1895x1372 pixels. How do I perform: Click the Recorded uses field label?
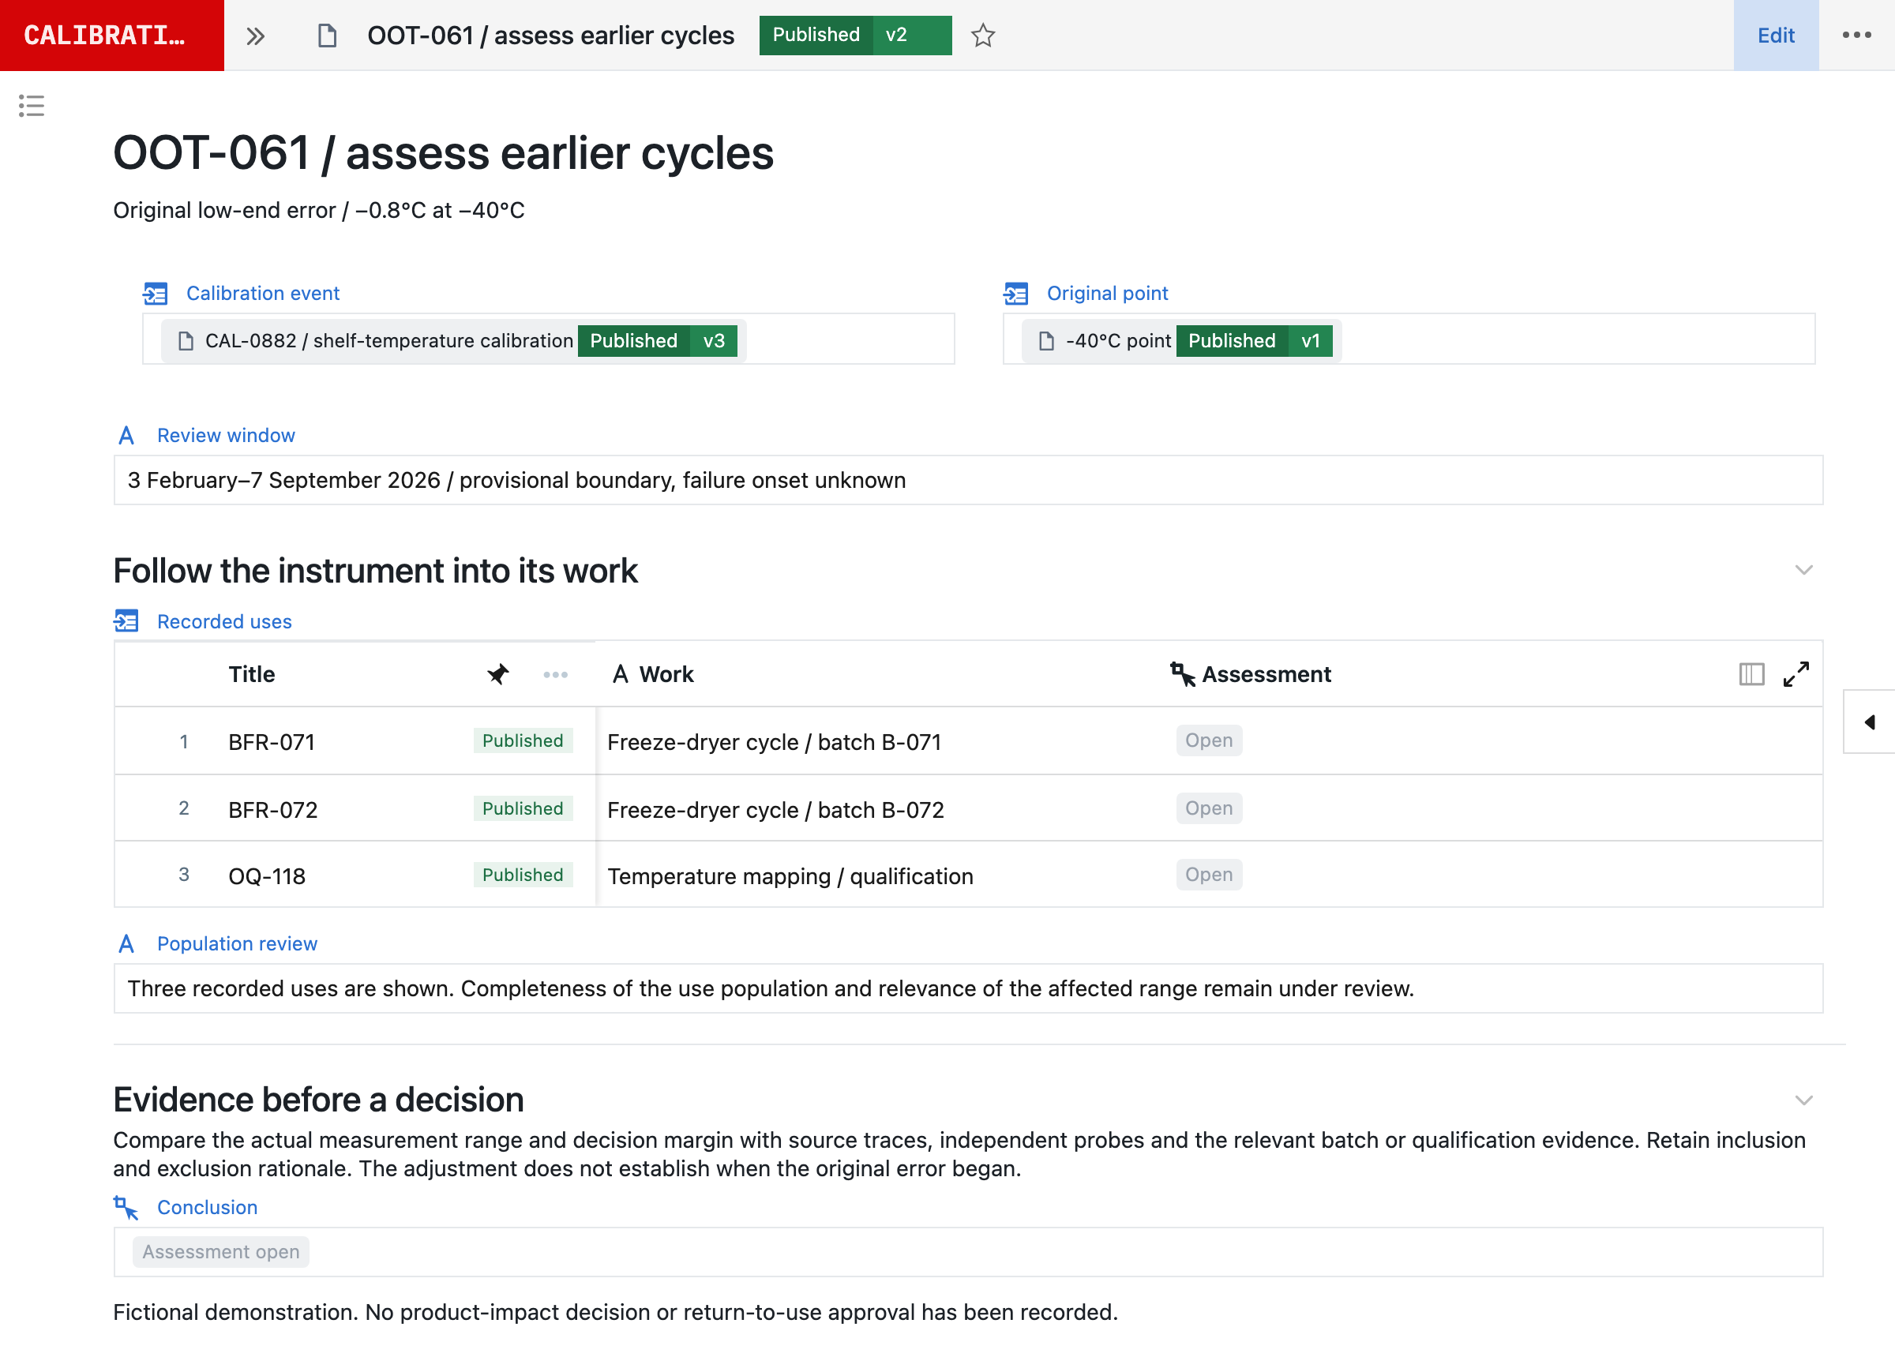coord(224,621)
